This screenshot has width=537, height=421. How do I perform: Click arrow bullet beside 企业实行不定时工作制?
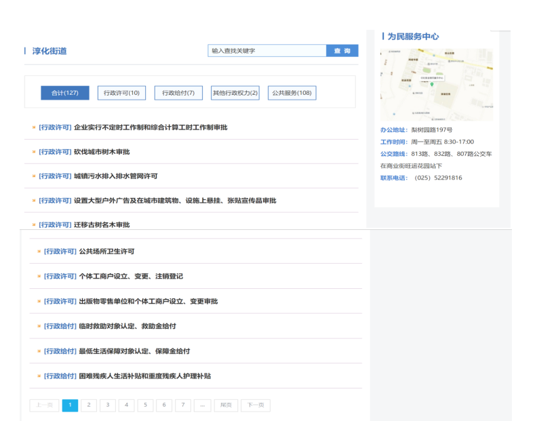34,127
